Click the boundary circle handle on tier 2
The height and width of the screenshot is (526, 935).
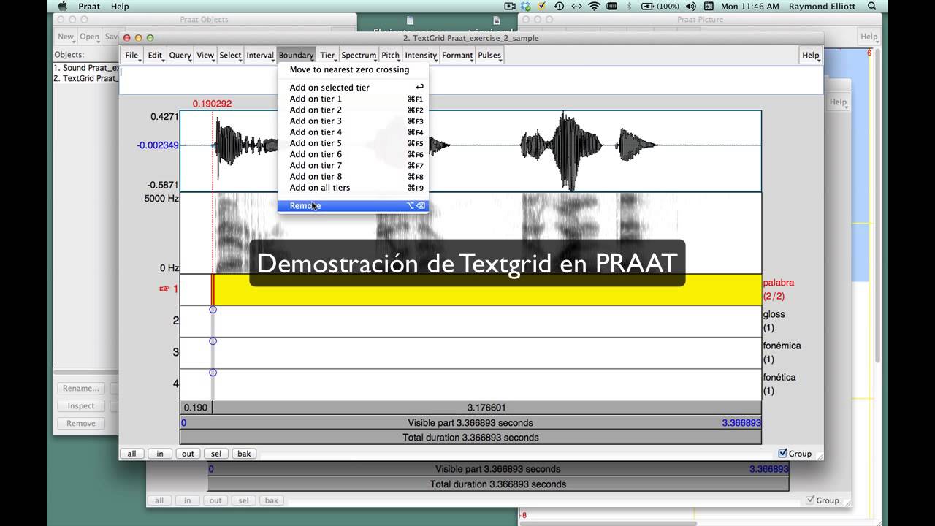point(213,310)
